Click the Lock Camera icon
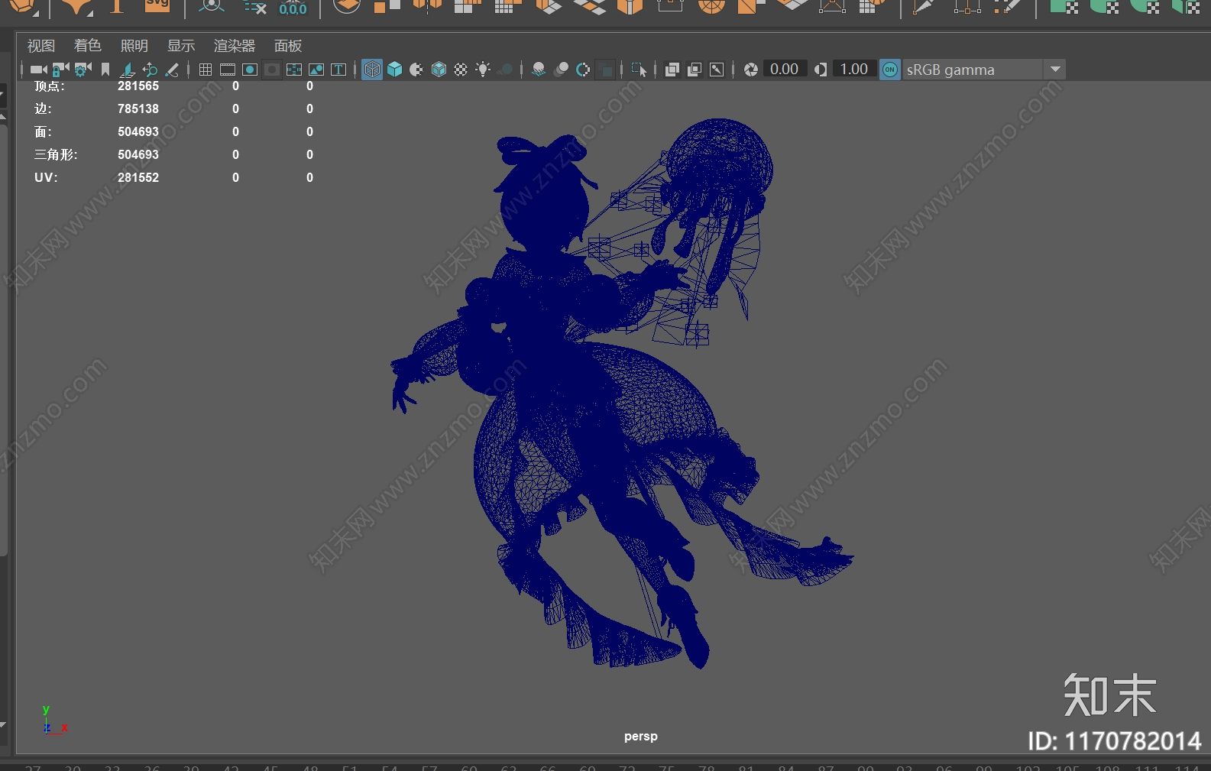The image size is (1211, 771). click(x=60, y=70)
